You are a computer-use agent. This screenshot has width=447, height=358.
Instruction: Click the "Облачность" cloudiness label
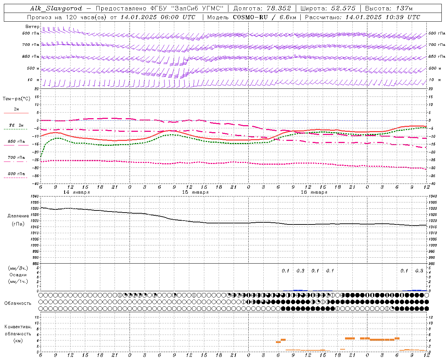(x=18, y=303)
